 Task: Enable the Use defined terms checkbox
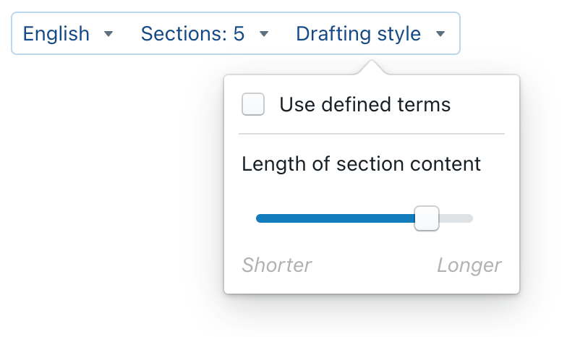click(253, 105)
